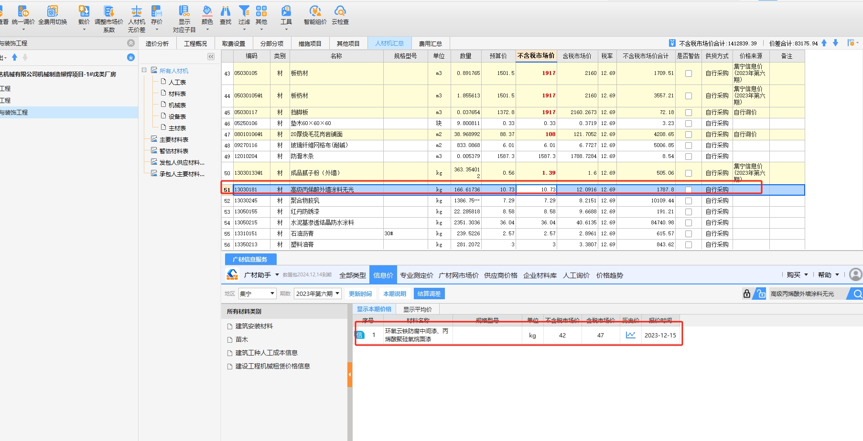This screenshot has height=441, width=863.
Task: Collapse the material tree with the double chevron button
Action: pyautogui.click(x=211, y=57)
